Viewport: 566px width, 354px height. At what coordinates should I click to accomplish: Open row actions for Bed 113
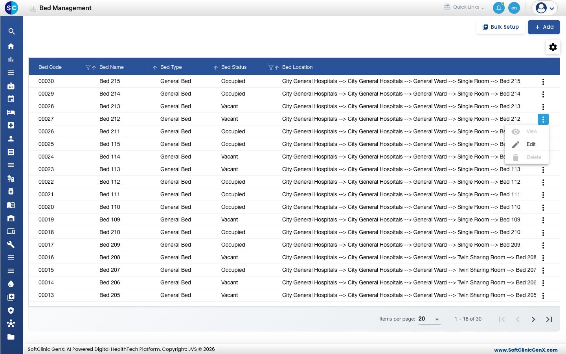point(543,170)
